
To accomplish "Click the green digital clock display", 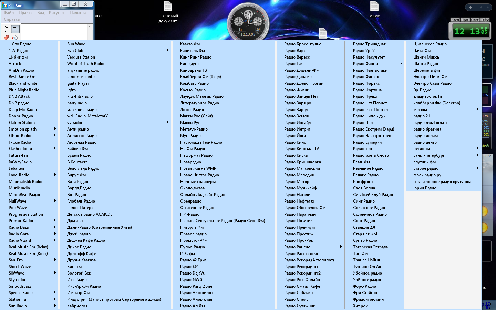I will coord(470,31).
